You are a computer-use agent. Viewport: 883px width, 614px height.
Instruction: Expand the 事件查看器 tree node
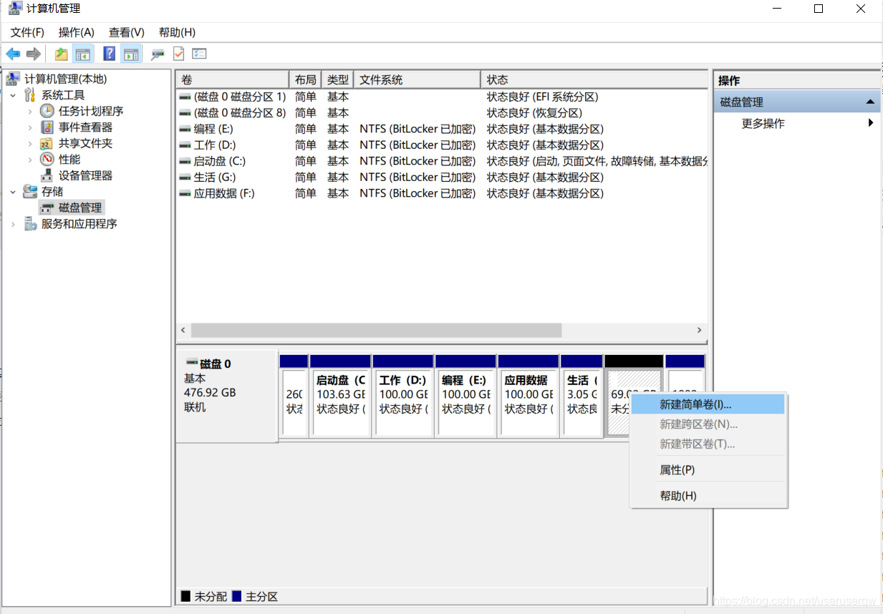tap(30, 127)
